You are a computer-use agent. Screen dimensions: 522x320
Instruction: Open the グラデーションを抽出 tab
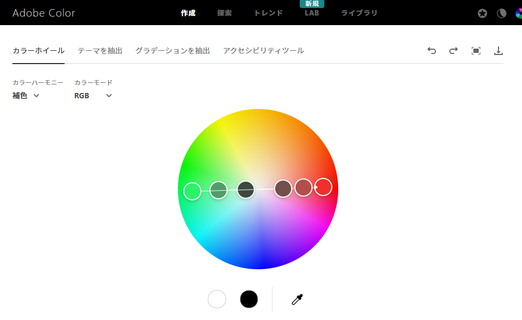173,51
